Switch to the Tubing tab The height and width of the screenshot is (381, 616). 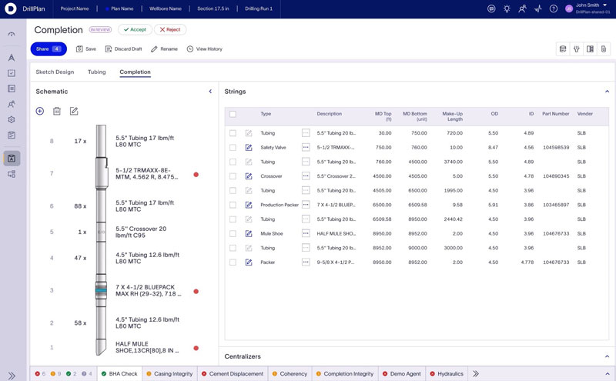click(x=97, y=72)
